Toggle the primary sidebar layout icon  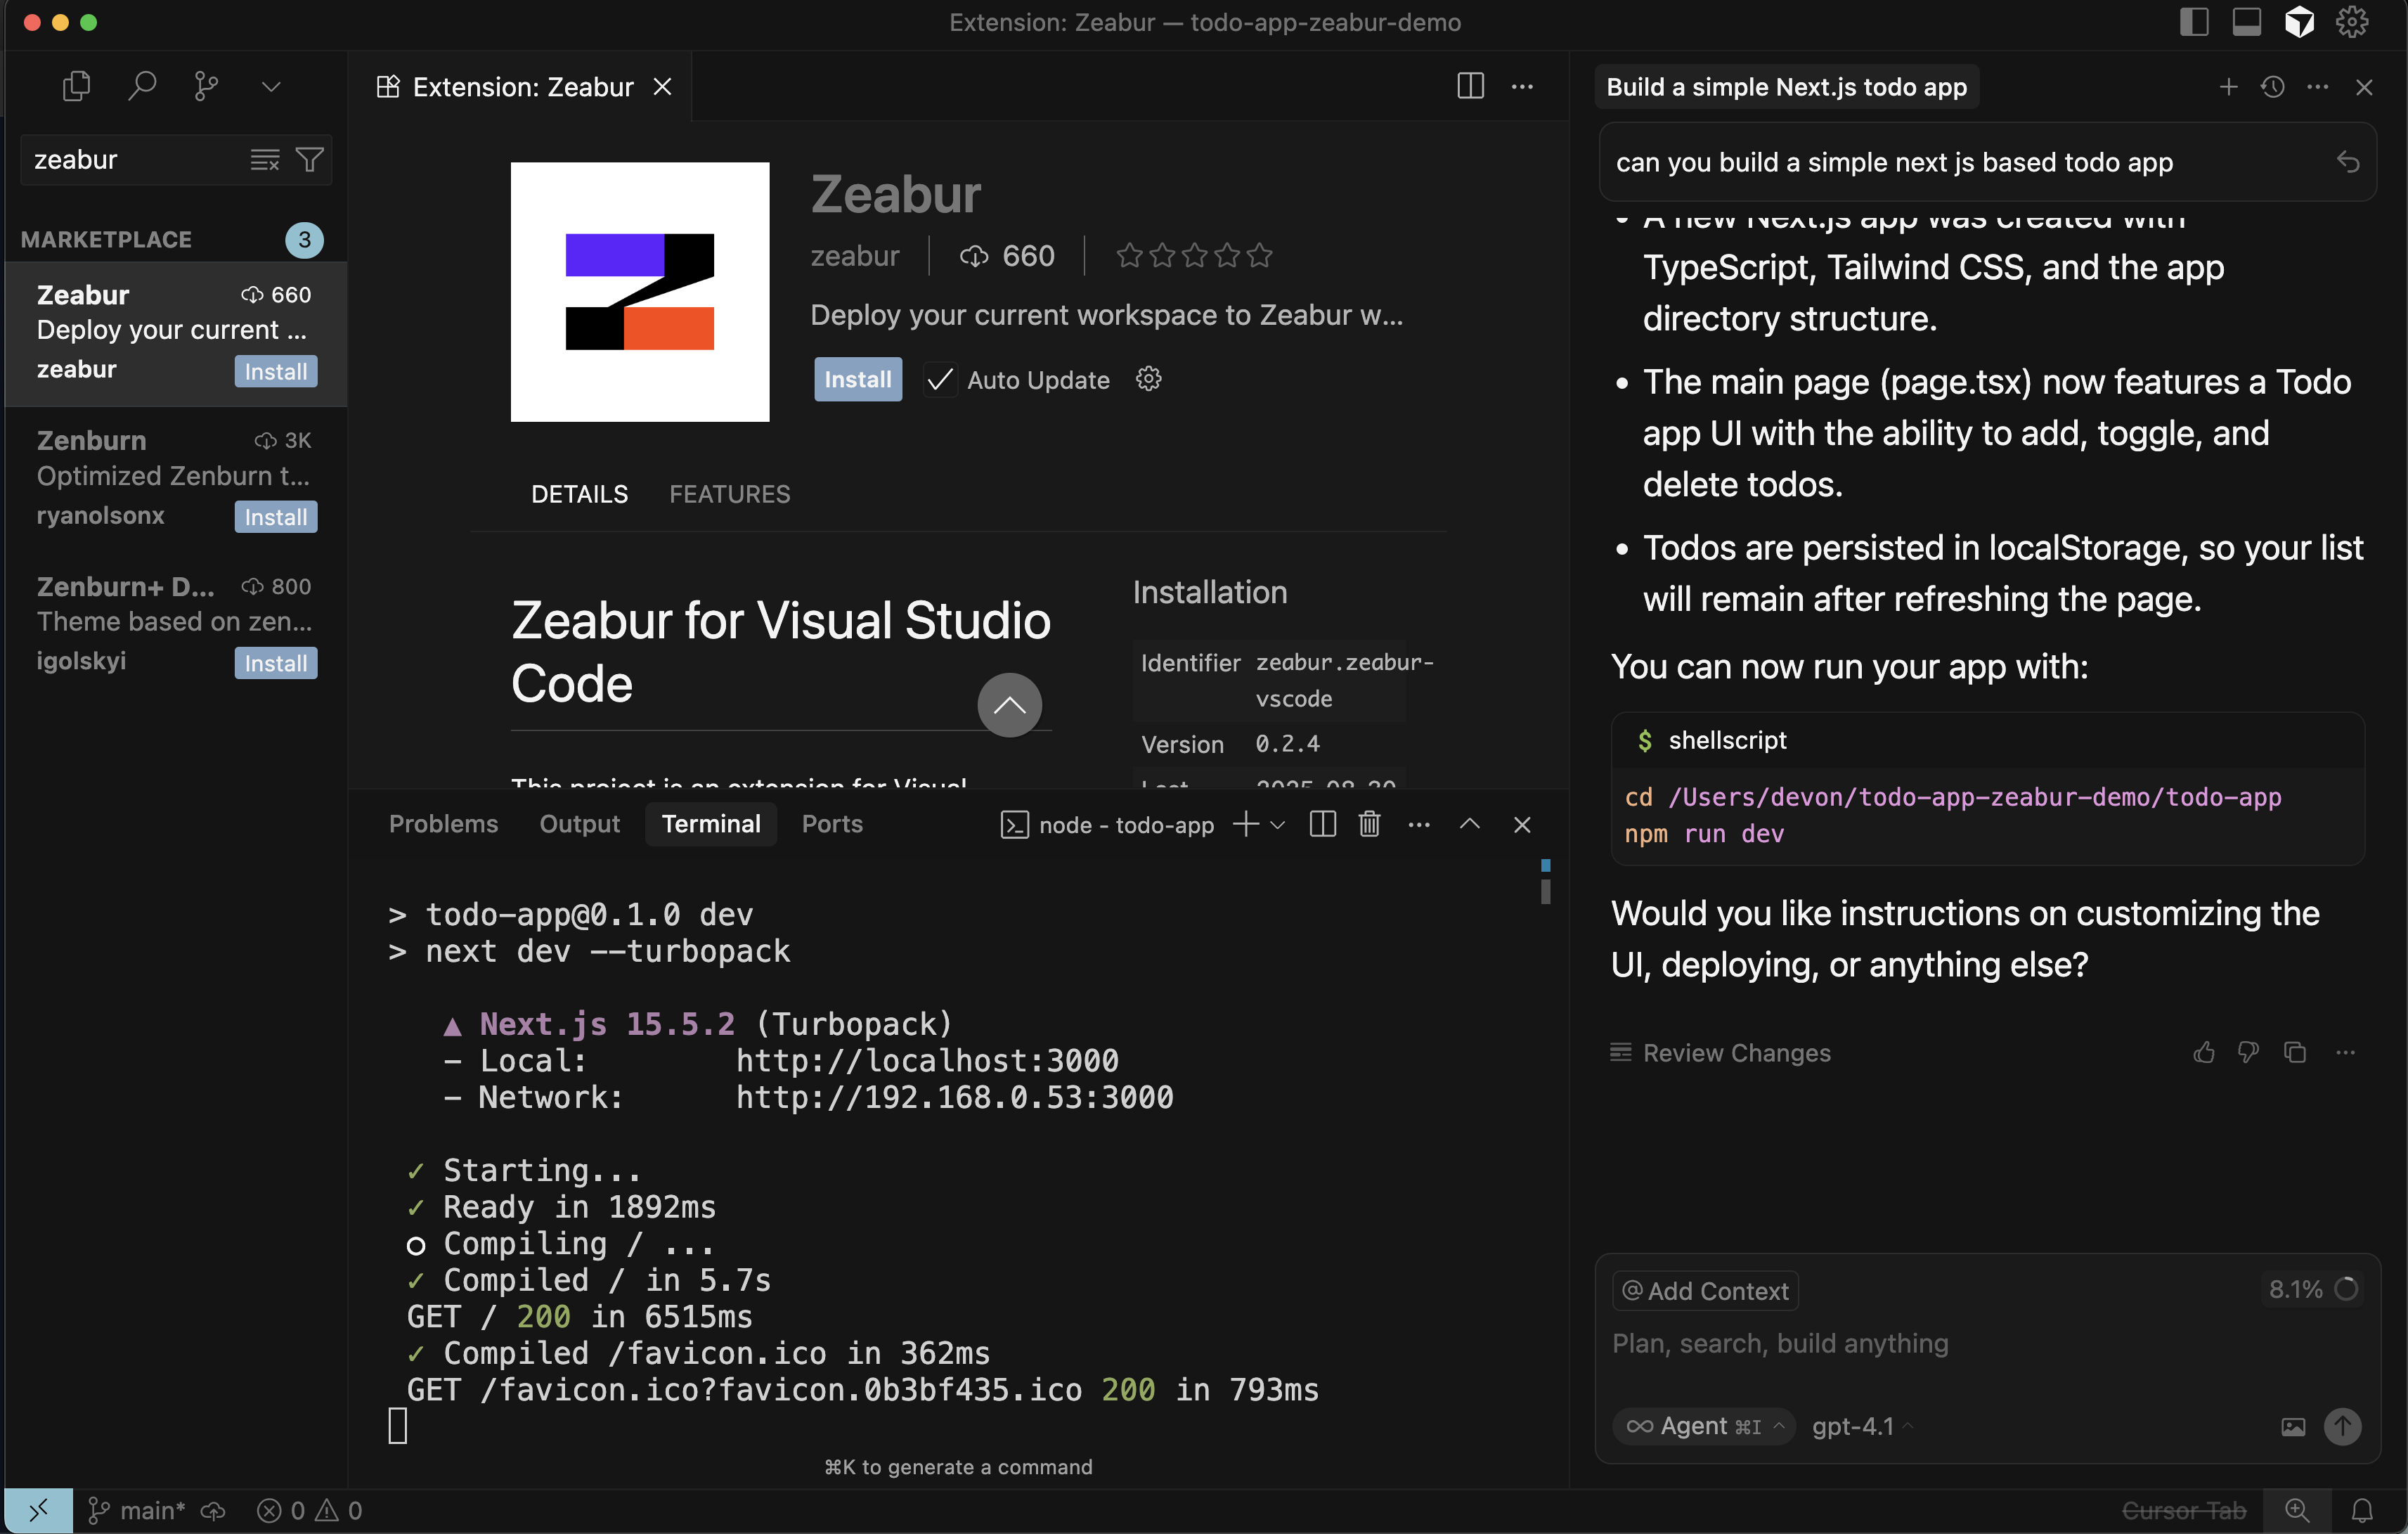click(2194, 21)
